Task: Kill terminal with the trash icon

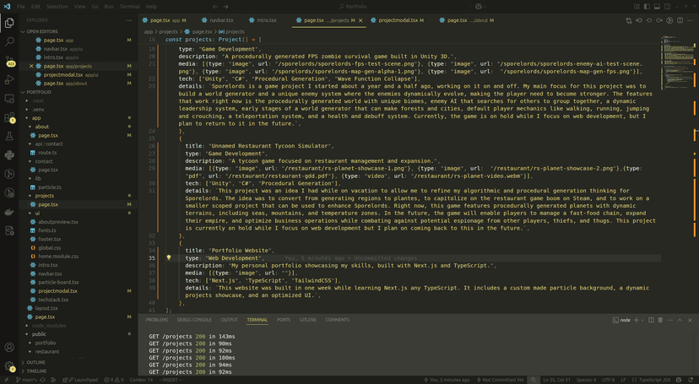Action: (x=661, y=321)
